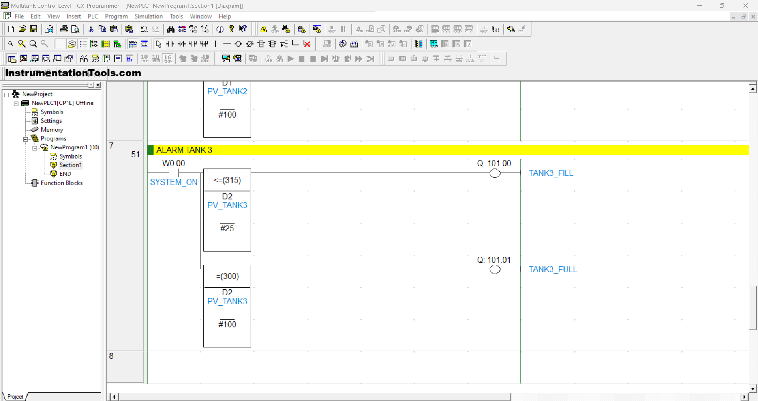Select the W0.00 SYSTEM_ON contact
The width and height of the screenshot is (758, 401).
(174, 173)
